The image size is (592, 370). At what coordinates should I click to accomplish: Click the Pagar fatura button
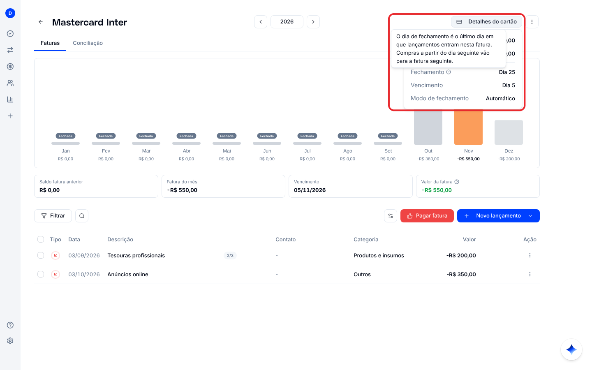(427, 216)
